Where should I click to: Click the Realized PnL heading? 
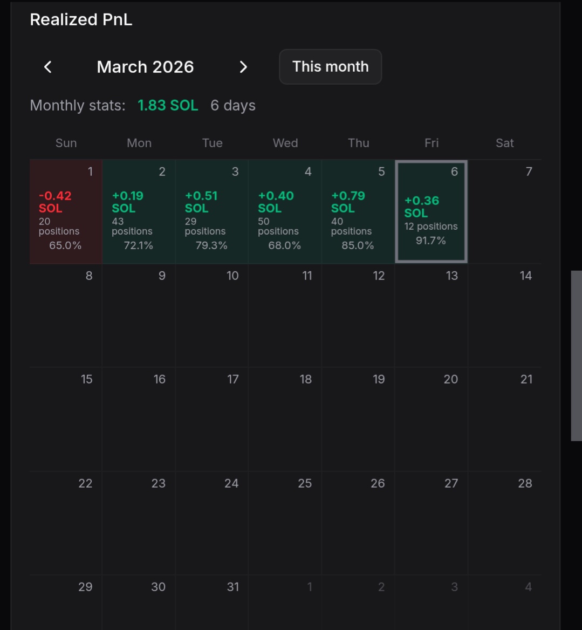coord(81,19)
